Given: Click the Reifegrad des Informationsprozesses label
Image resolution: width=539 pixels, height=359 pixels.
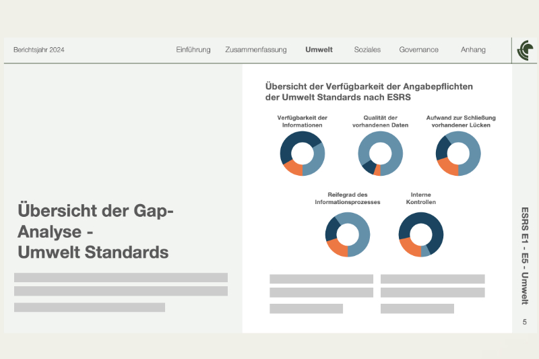Looking at the screenshot, I should (x=348, y=198).
